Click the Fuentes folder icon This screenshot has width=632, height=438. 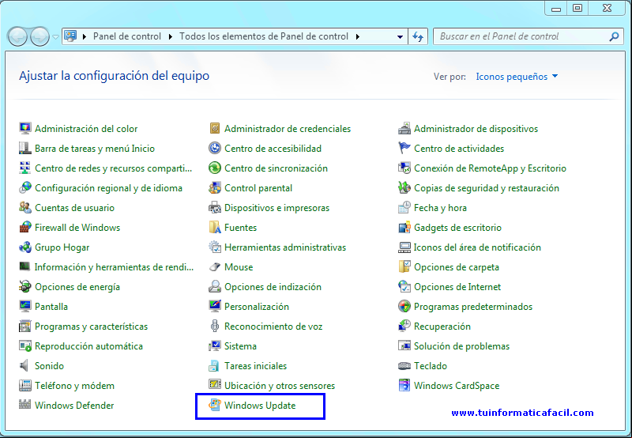215,227
